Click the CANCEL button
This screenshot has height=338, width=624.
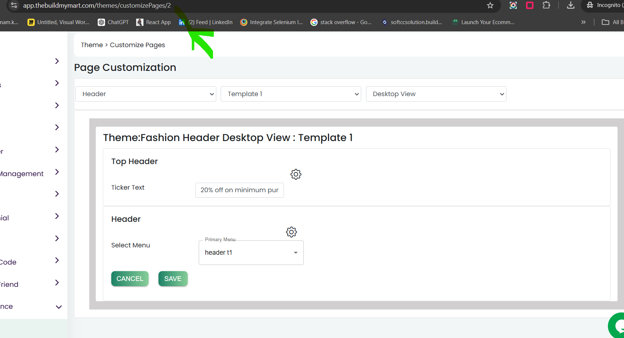point(130,279)
